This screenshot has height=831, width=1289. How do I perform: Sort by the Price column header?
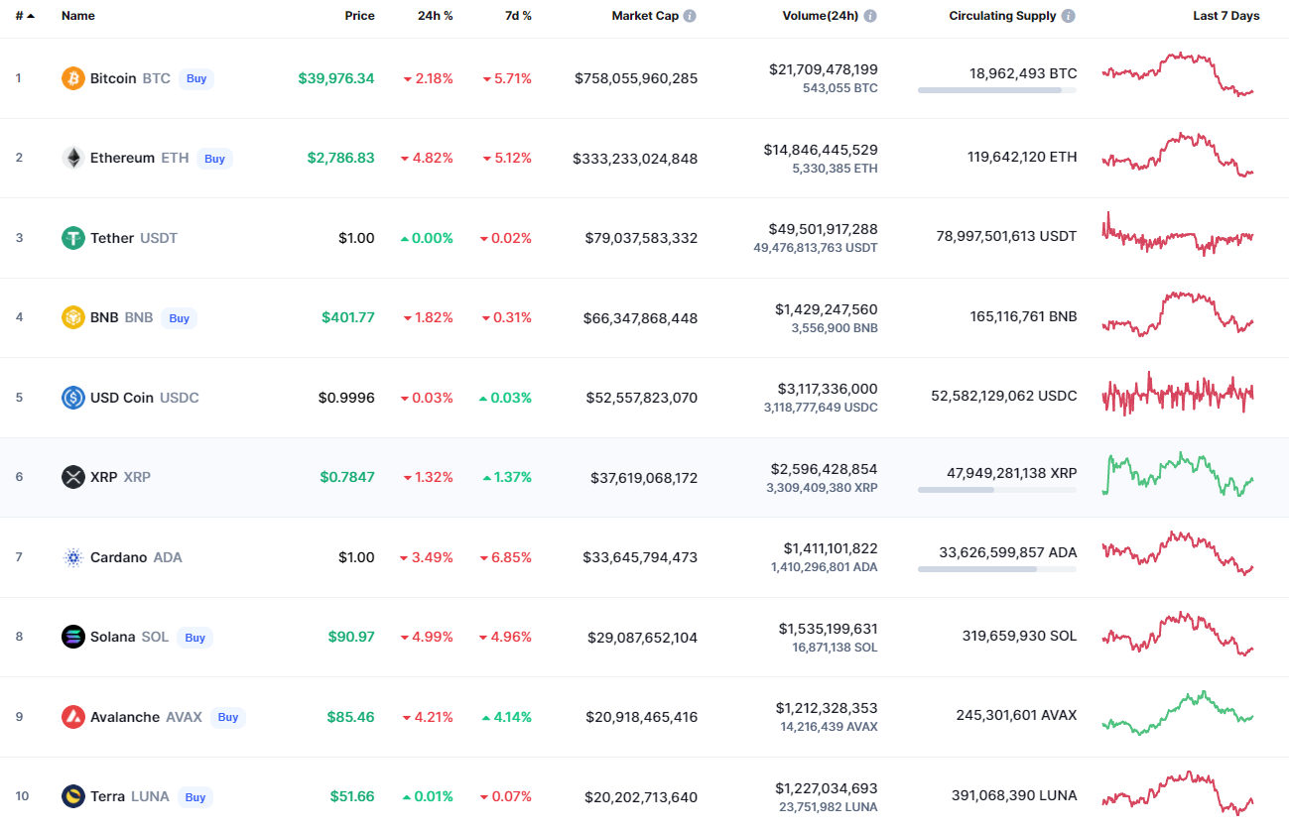point(359,16)
